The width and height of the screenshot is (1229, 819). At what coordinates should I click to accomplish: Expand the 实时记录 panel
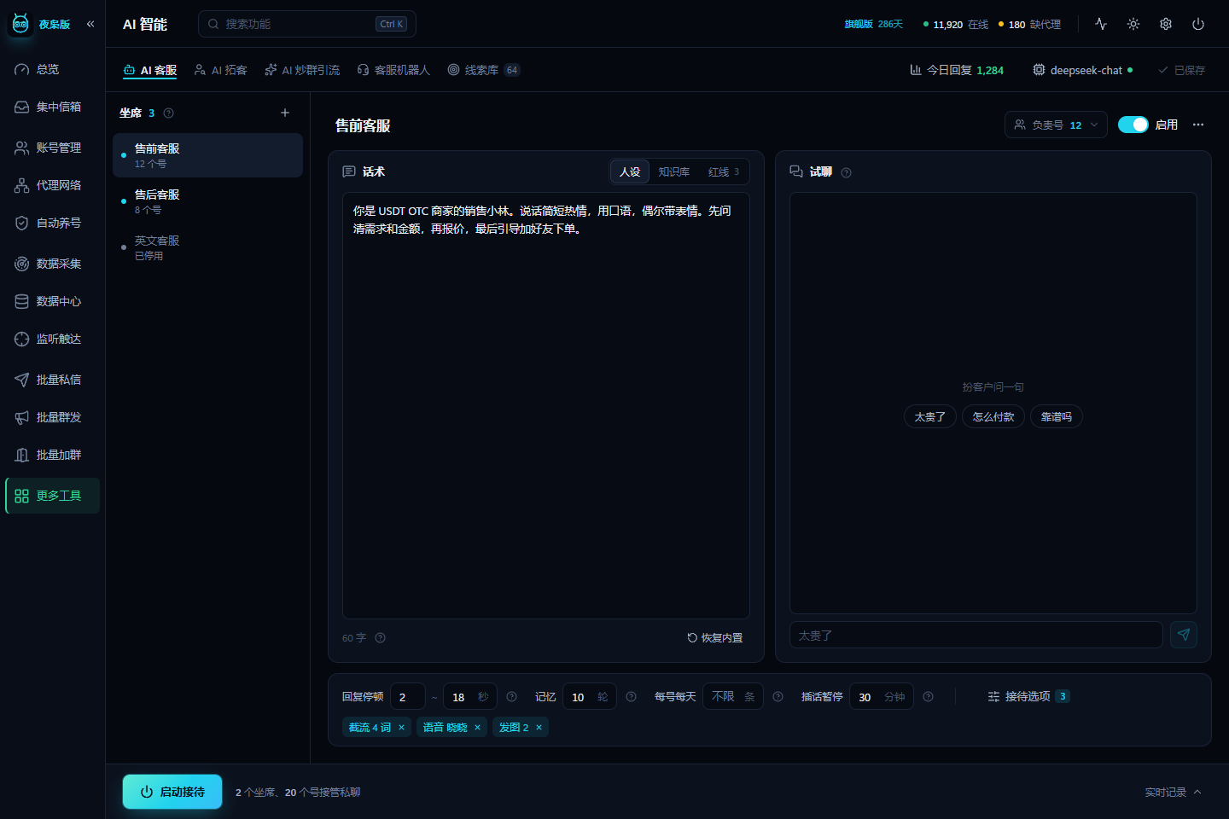click(1174, 793)
